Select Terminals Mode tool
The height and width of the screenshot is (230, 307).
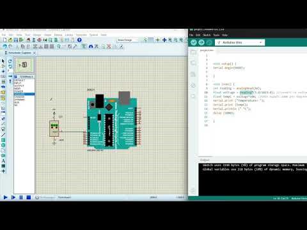[3, 98]
